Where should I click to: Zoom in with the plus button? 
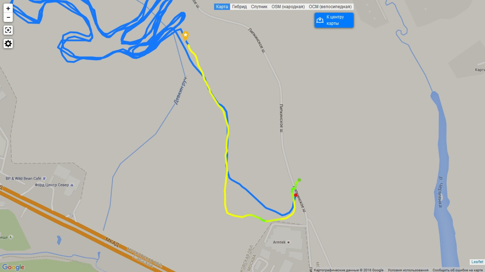(x=8, y=8)
